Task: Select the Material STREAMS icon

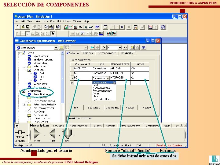Action: [20, 132]
